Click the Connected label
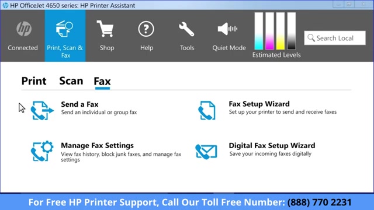Viewport: 374px width, 210px height. (x=23, y=48)
